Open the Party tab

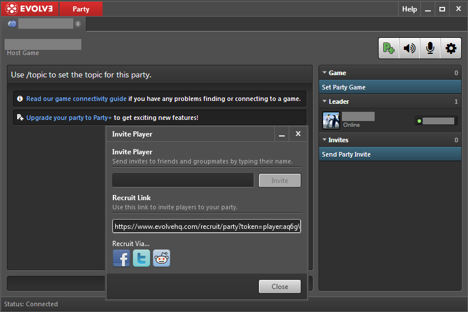pos(81,9)
